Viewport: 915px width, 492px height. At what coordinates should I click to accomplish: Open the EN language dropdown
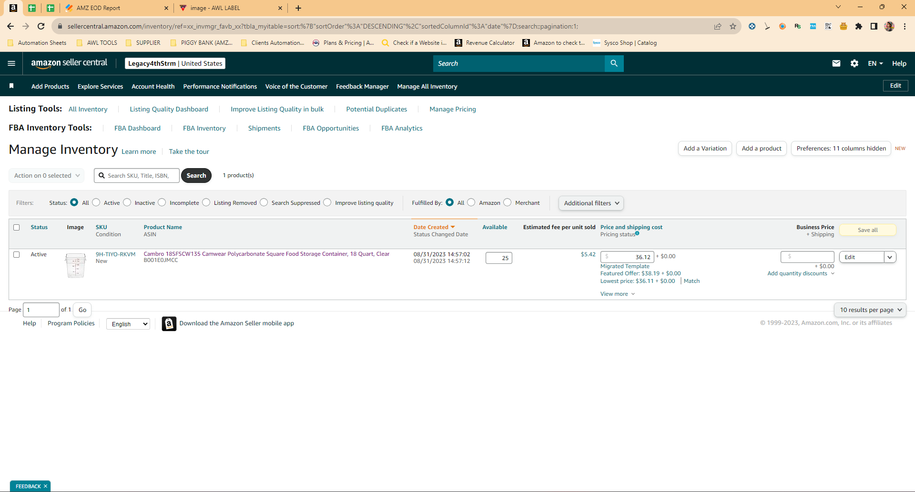click(875, 63)
